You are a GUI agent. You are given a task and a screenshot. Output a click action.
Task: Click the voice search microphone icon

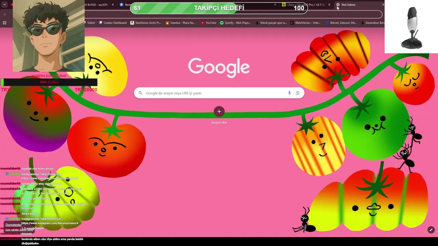(289, 93)
